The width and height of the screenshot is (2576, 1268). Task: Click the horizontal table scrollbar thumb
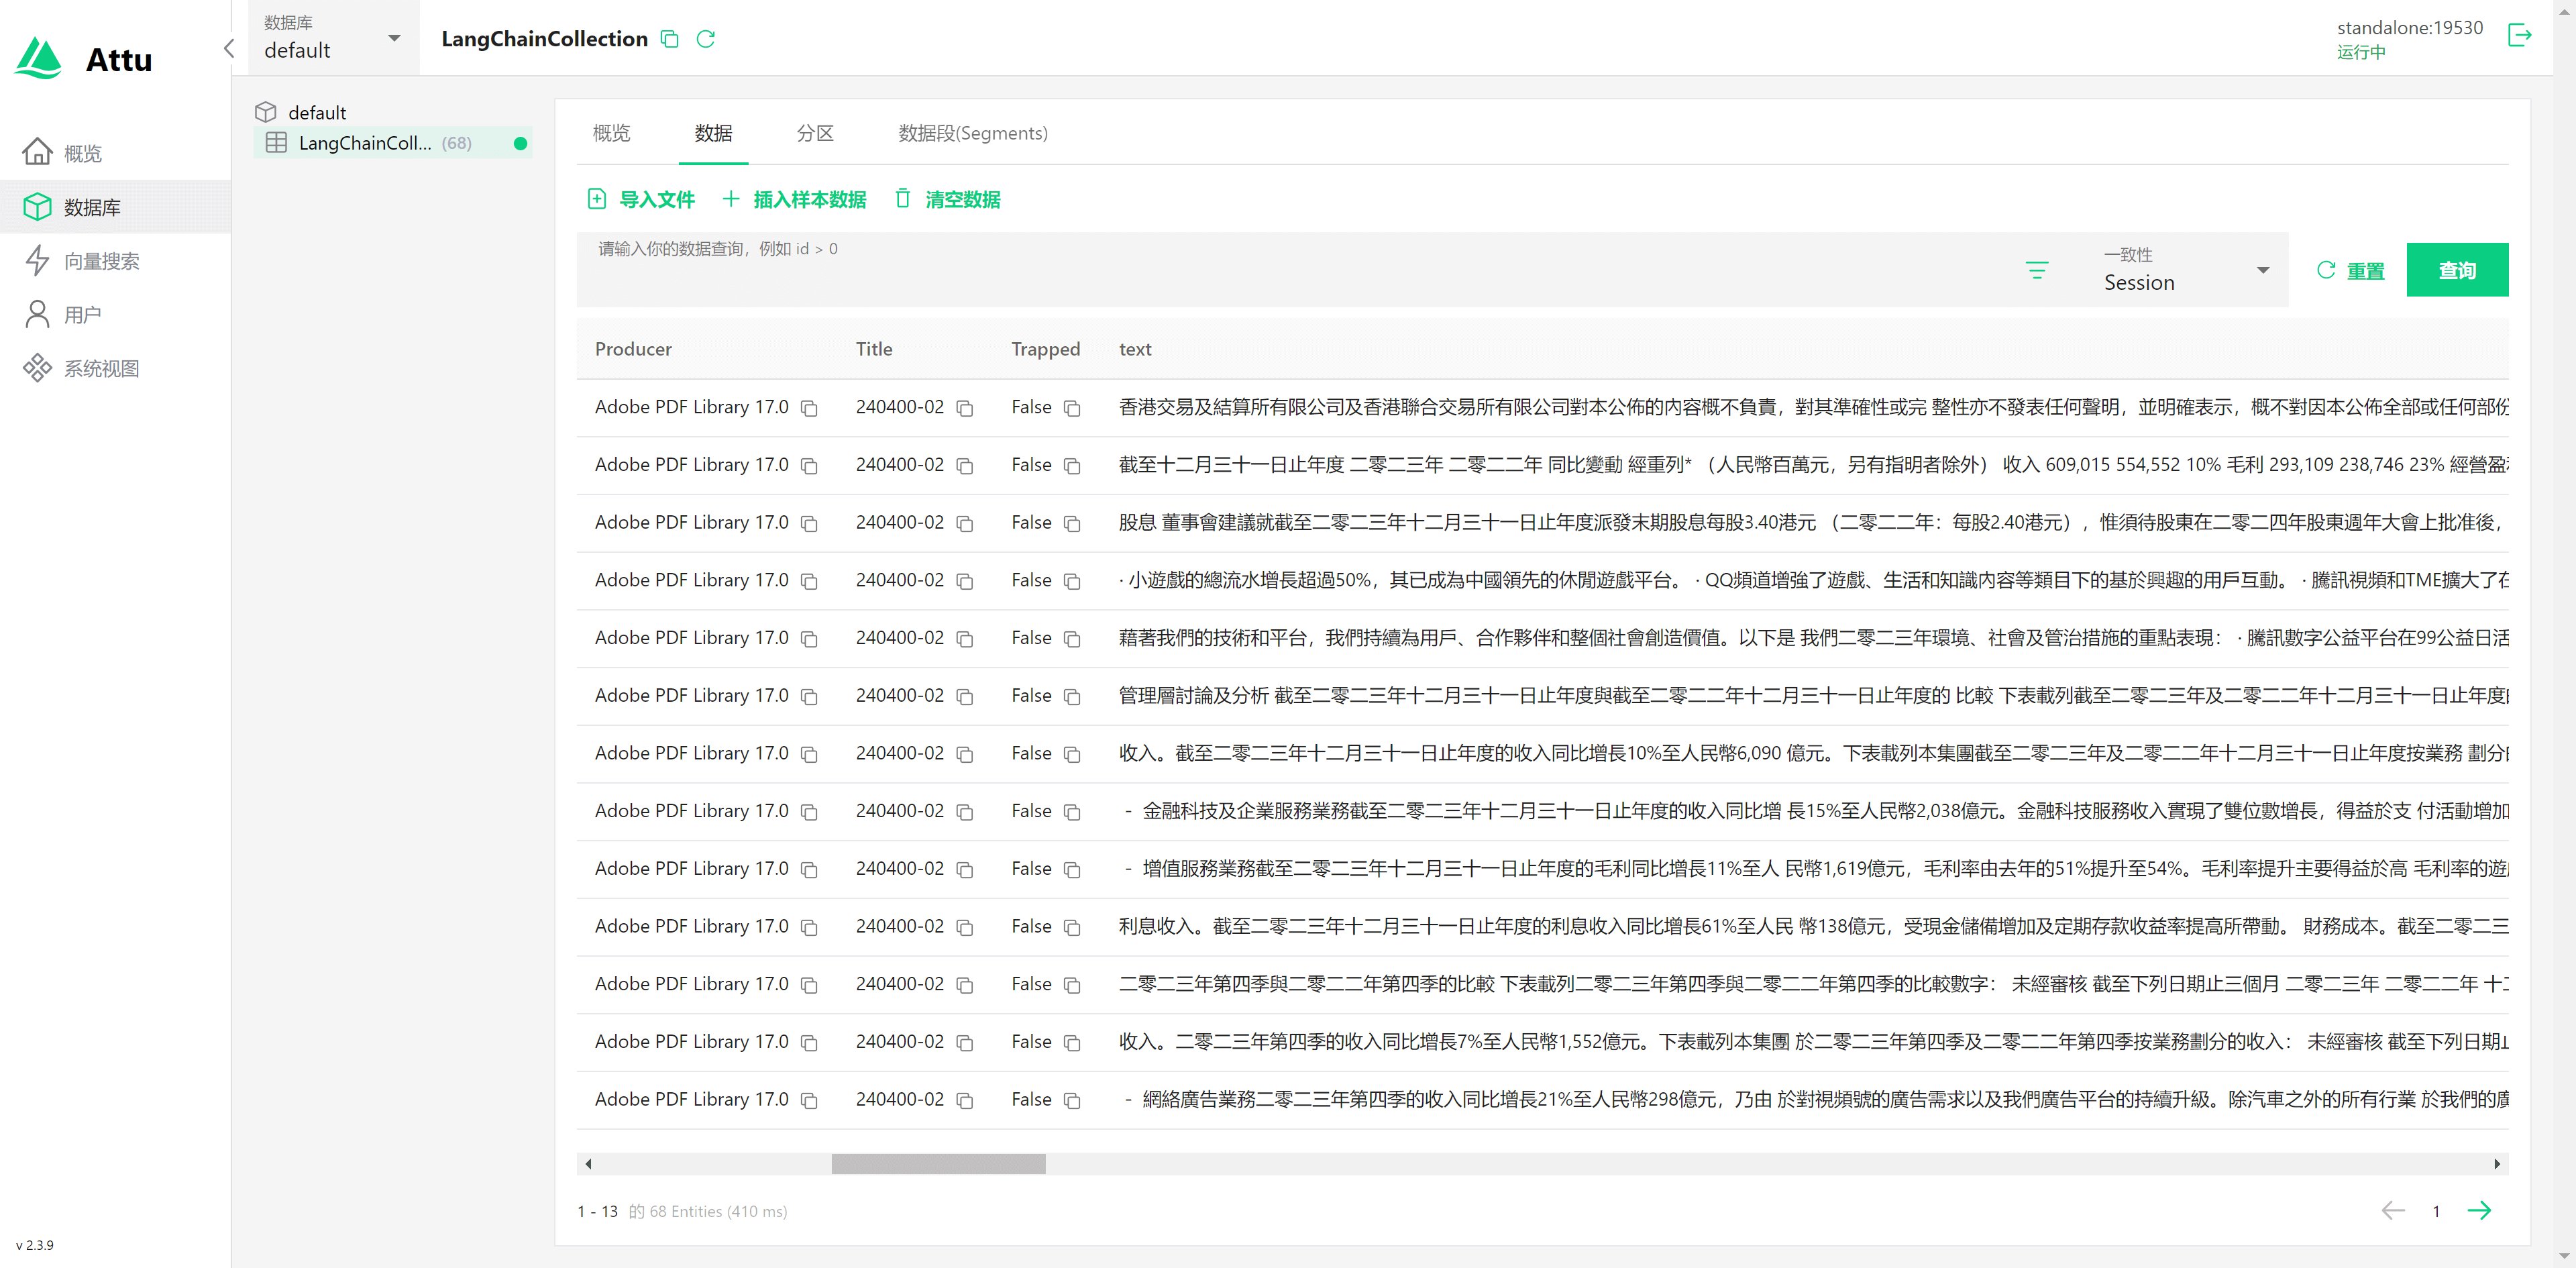pos(938,1163)
